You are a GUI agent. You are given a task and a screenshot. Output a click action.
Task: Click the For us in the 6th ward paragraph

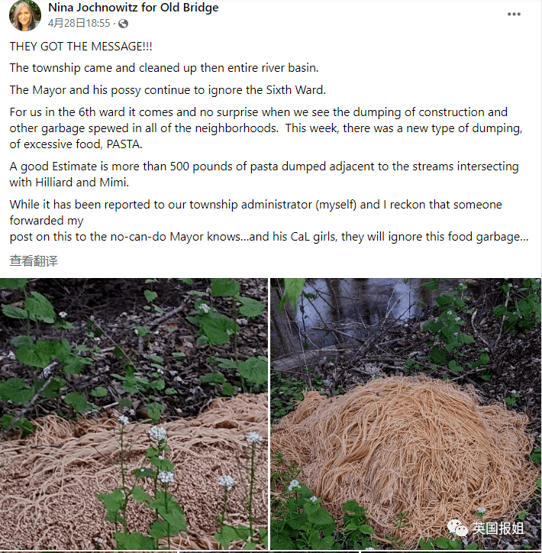[266, 128]
